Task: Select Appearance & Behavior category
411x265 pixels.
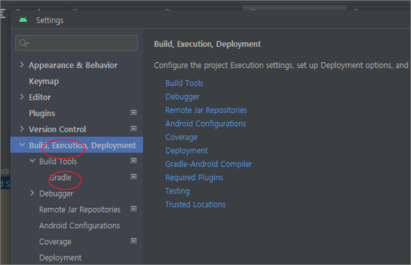Action: coord(73,65)
